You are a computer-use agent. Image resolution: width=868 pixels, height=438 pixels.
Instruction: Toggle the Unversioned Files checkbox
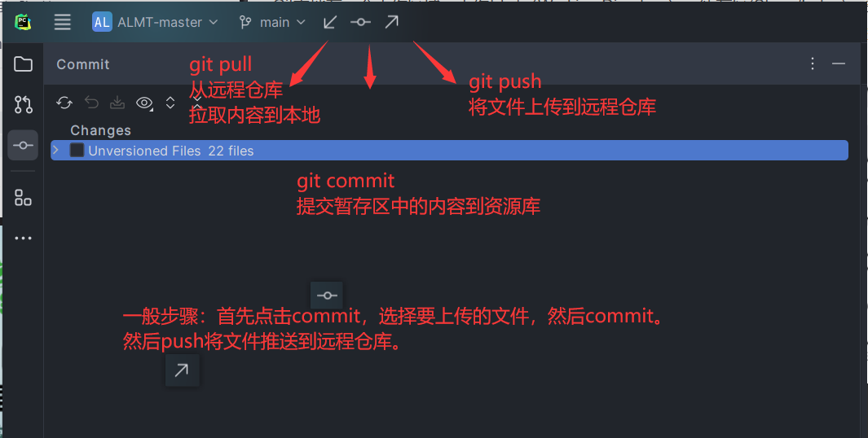[x=77, y=150]
